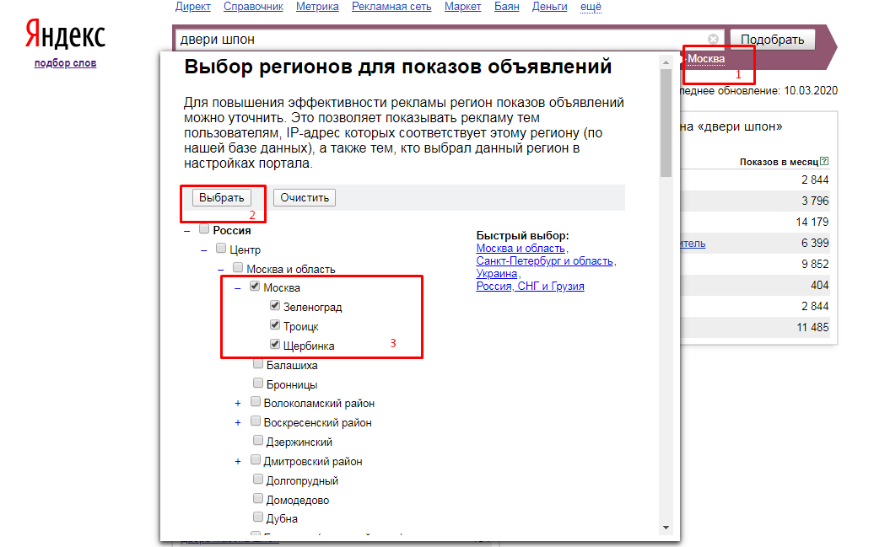
Task: Click the value 11 485
Action: tap(812, 327)
